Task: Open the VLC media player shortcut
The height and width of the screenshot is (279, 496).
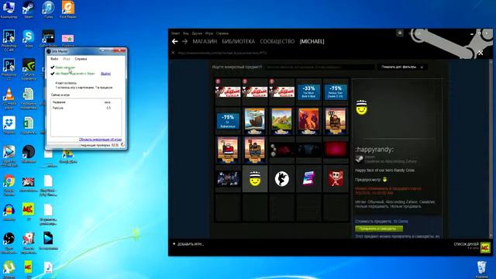Action: (x=9, y=98)
